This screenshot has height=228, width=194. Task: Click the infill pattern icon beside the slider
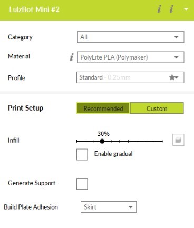[178, 140]
